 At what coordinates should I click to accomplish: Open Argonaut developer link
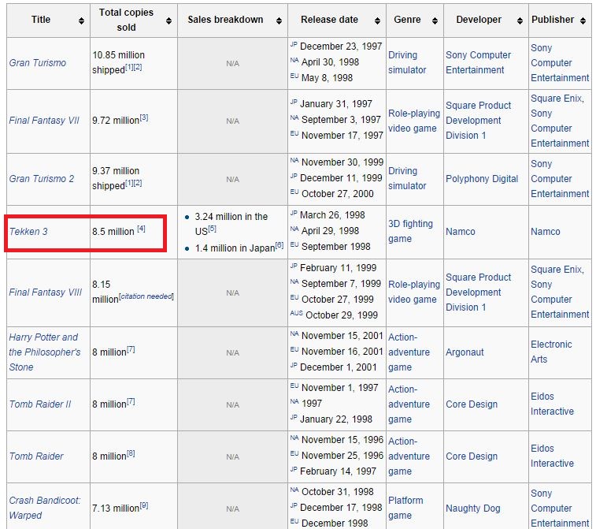(x=465, y=352)
